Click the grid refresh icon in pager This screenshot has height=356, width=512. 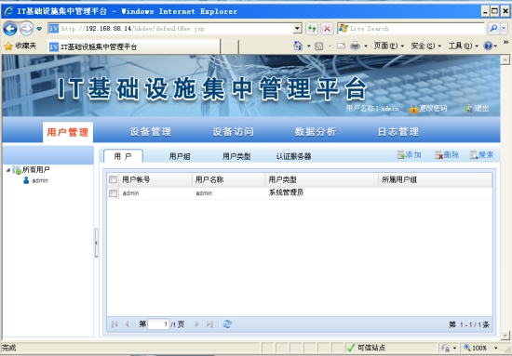[x=227, y=324]
